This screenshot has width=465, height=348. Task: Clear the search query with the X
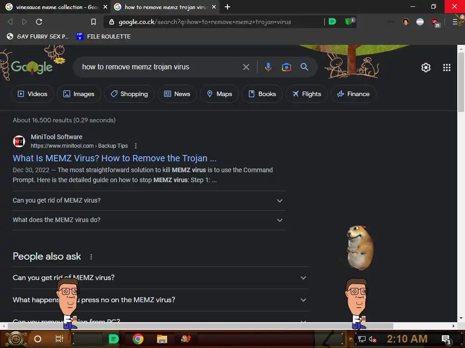[246, 67]
